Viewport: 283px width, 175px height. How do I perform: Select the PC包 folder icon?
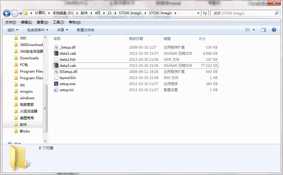click(16, 65)
